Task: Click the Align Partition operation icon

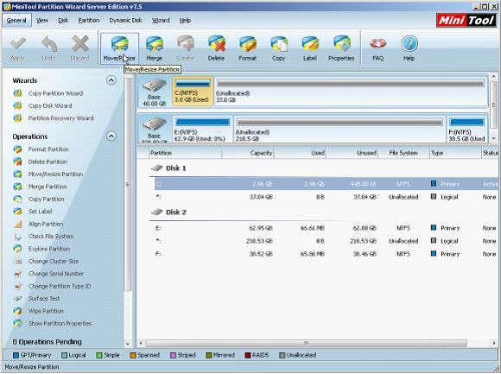Action: [17, 224]
